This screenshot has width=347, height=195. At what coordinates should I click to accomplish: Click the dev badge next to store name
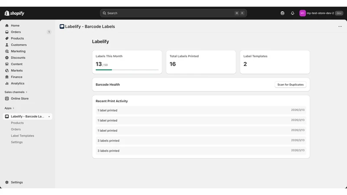pos(339,13)
